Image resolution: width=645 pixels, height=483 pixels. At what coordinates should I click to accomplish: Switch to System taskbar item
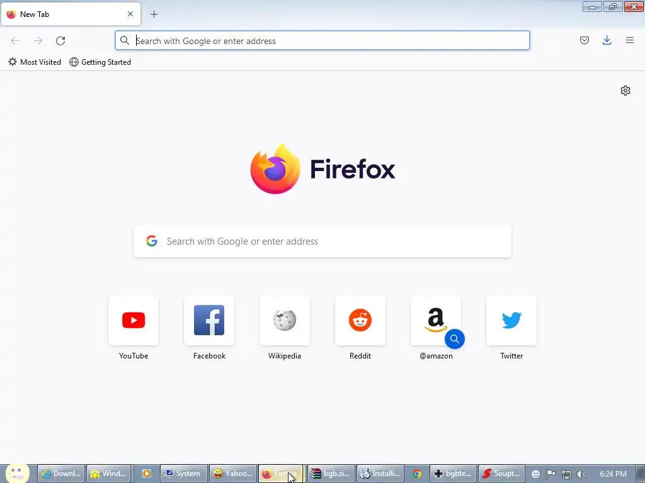[x=183, y=474]
